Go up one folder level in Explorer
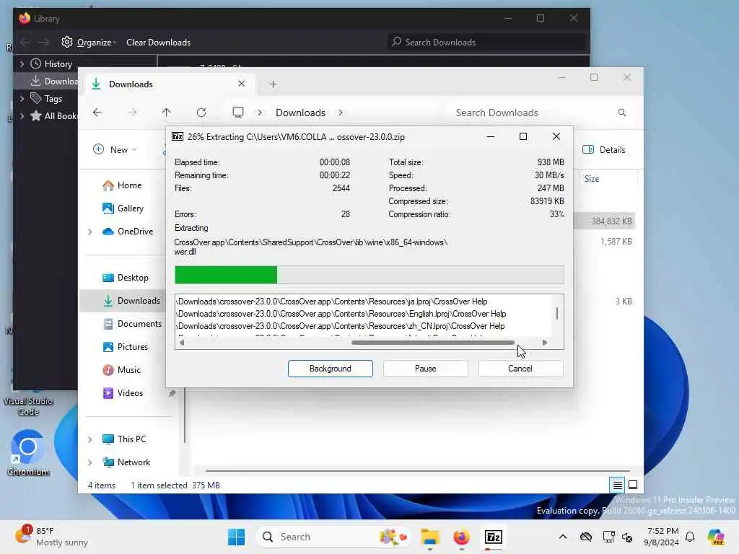This screenshot has width=739, height=554. click(167, 112)
